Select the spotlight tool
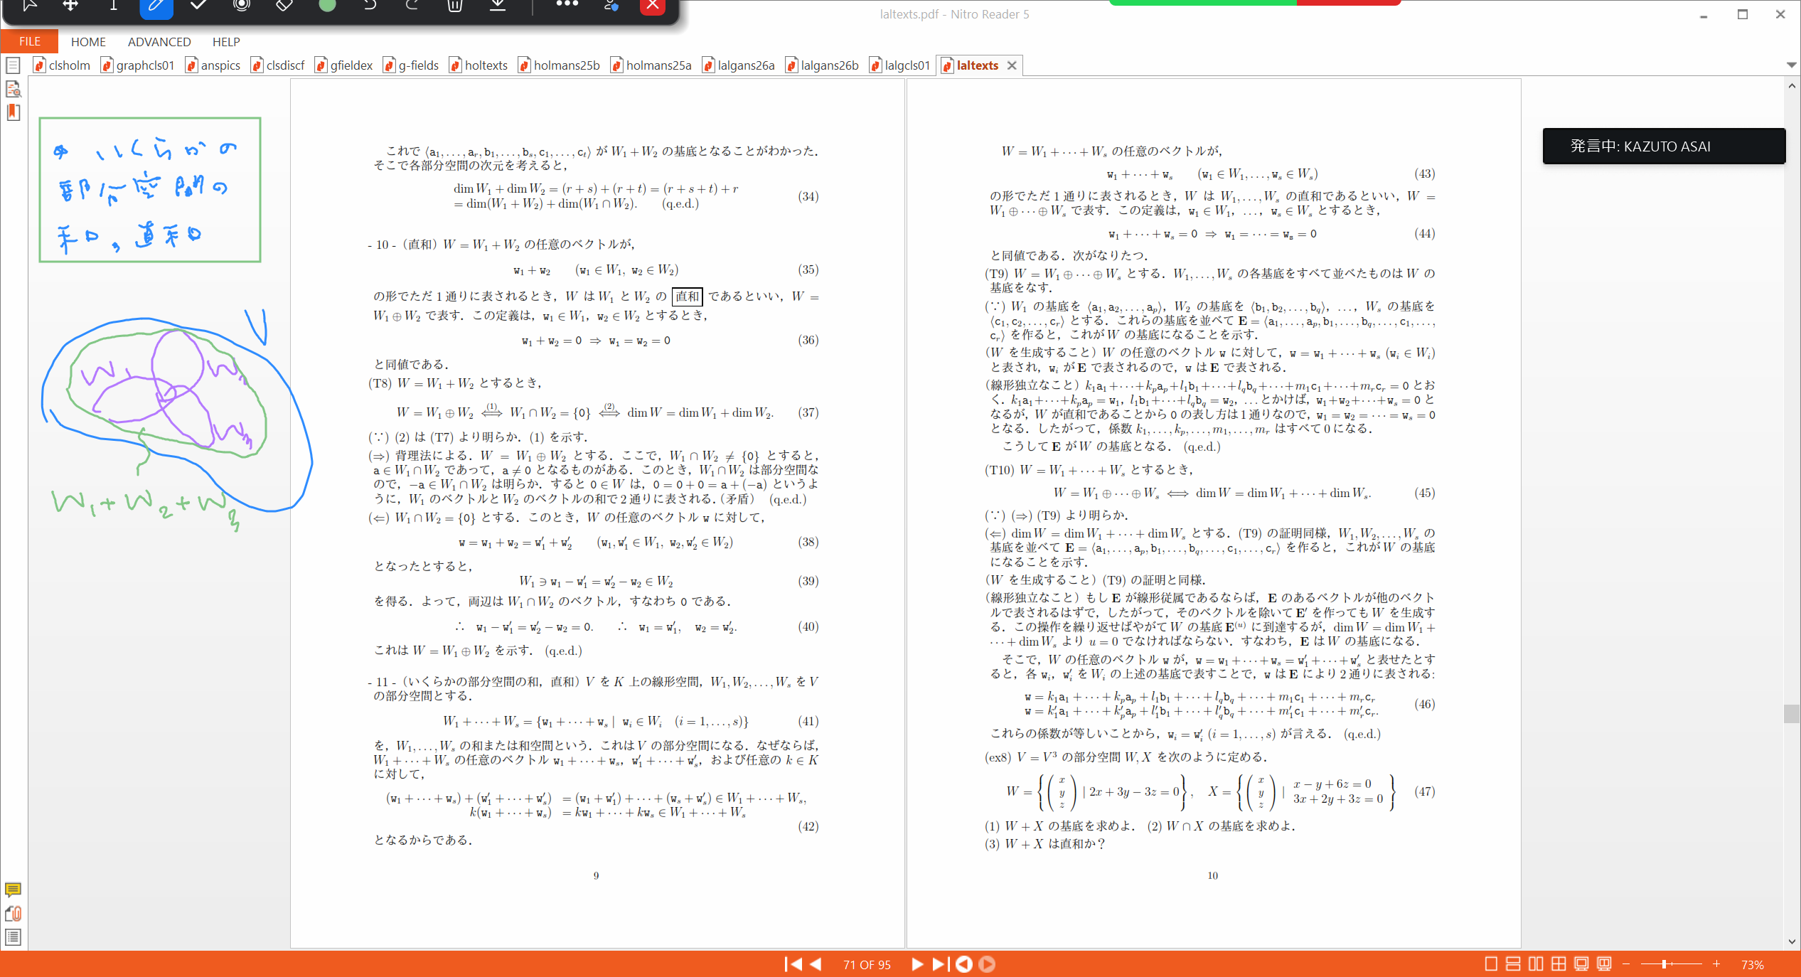 pos(242,6)
